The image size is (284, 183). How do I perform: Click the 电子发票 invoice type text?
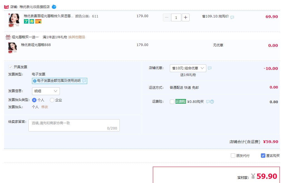(x=39, y=74)
